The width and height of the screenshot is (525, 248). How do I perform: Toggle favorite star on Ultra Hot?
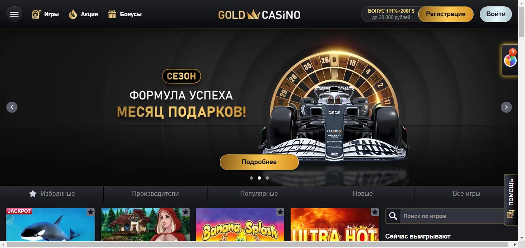375,212
